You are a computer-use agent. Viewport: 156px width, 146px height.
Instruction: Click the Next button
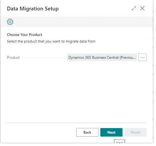(111, 132)
